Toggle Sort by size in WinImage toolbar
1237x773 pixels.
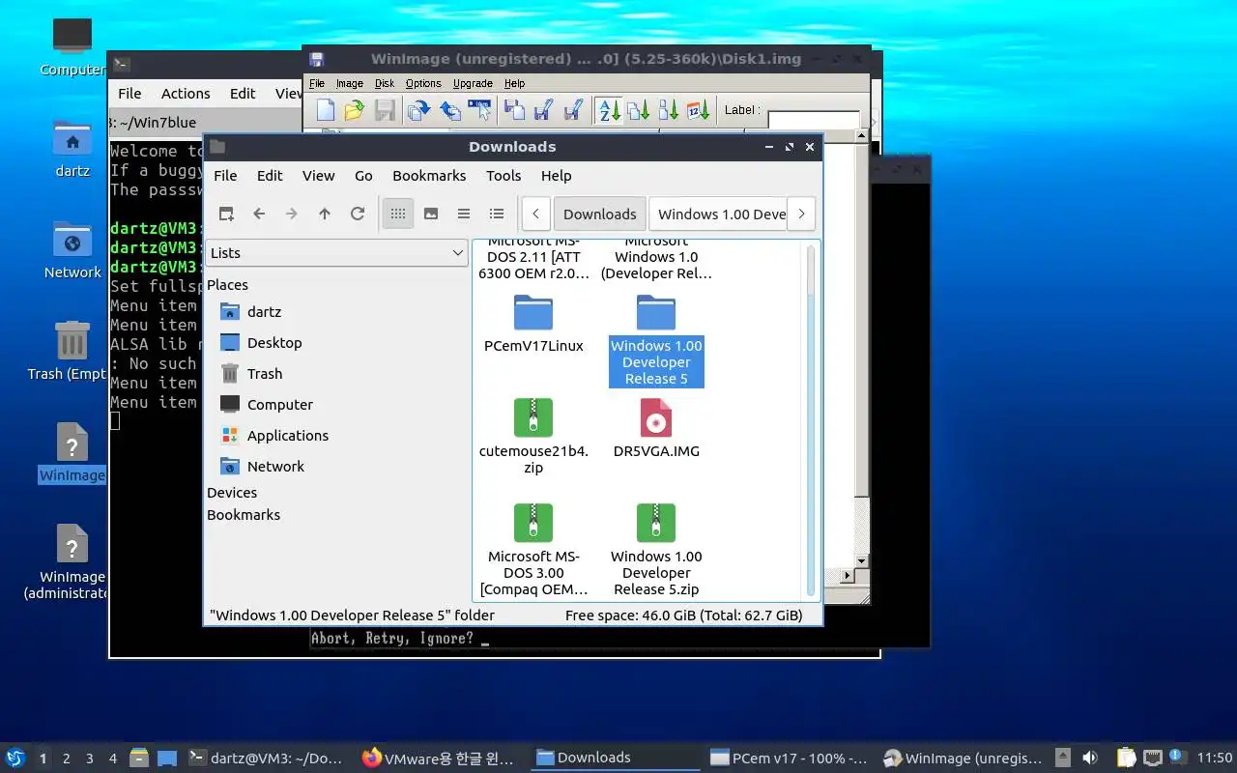tap(669, 110)
